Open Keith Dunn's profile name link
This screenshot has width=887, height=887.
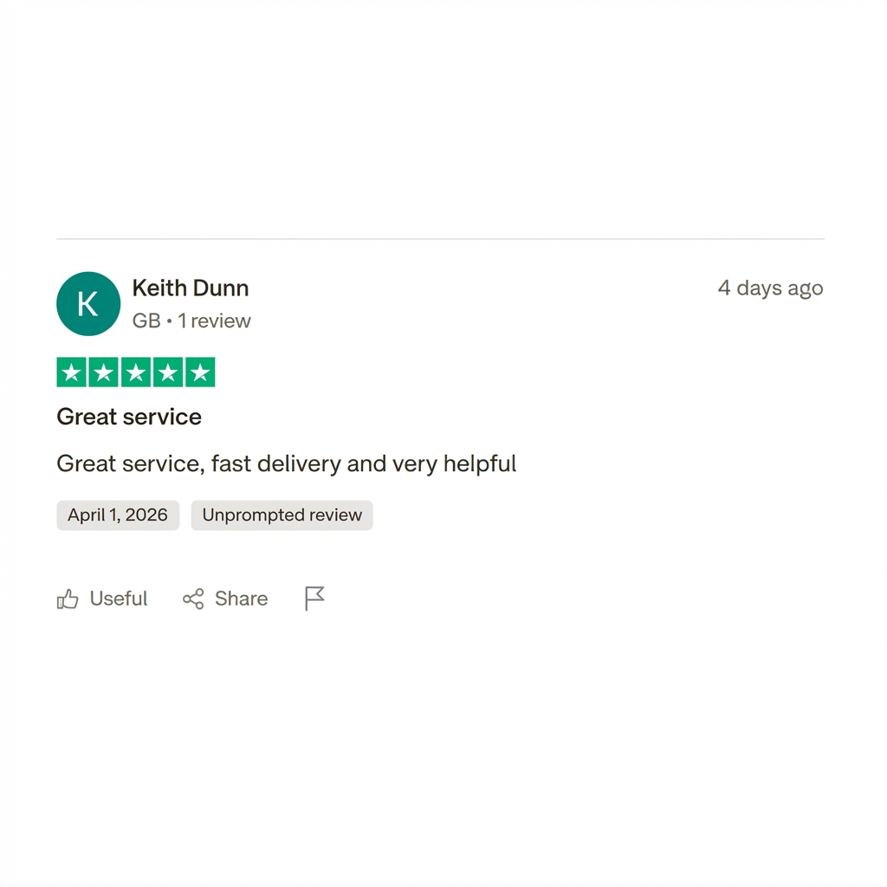coord(190,288)
